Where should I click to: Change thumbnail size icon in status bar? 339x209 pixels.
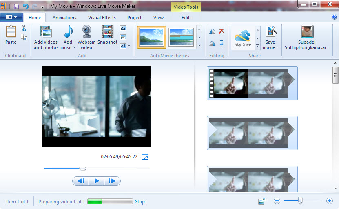(262, 201)
